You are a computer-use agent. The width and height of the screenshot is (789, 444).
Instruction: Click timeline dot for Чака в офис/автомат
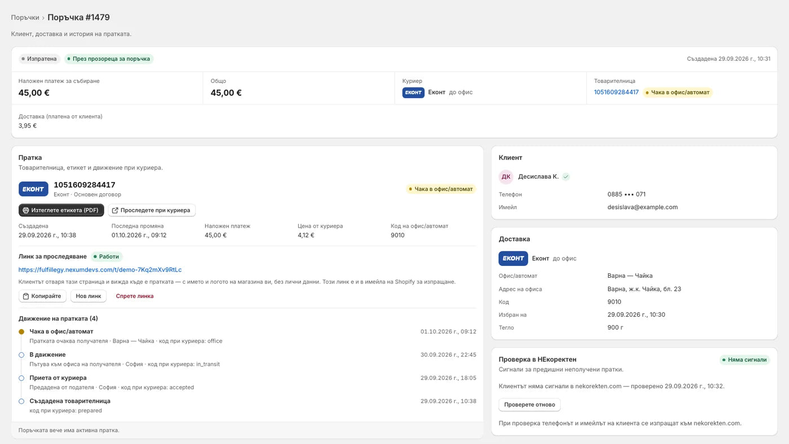coord(21,331)
